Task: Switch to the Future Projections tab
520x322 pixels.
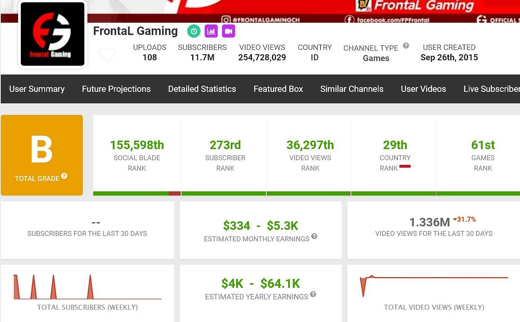Action: coord(116,89)
